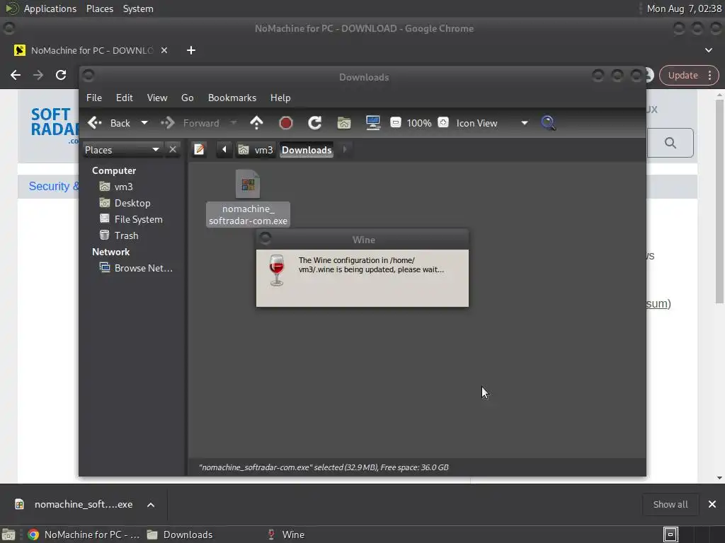Click Show all downloads button
725x543 pixels.
(x=670, y=504)
